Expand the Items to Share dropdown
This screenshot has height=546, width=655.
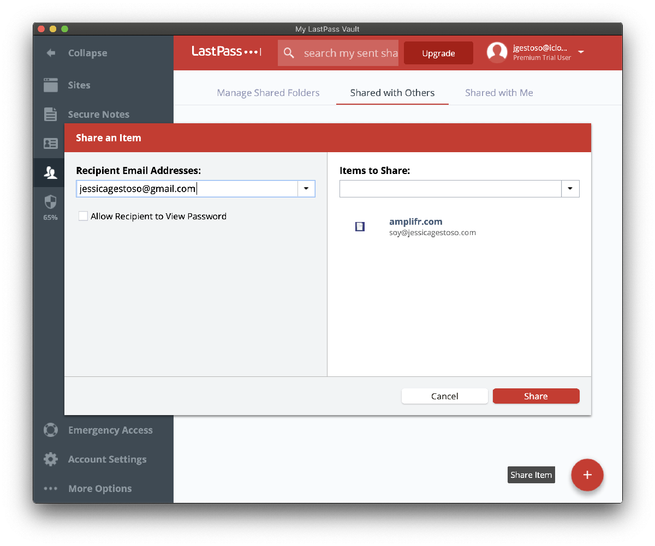pos(570,188)
